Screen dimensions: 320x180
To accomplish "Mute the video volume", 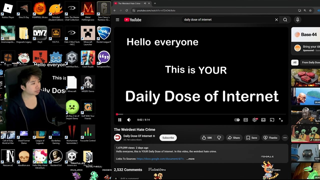I will click(129, 120).
